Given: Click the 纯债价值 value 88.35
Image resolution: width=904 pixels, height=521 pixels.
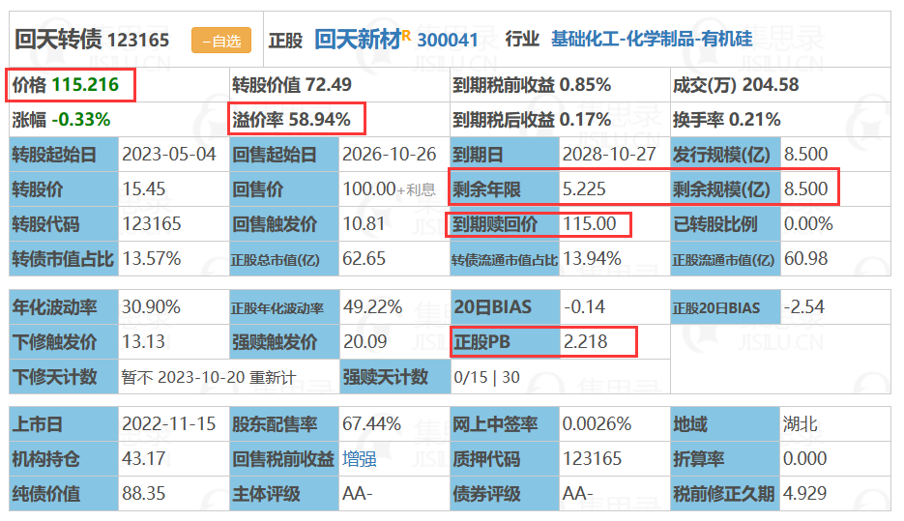Looking at the screenshot, I should pos(143,493).
